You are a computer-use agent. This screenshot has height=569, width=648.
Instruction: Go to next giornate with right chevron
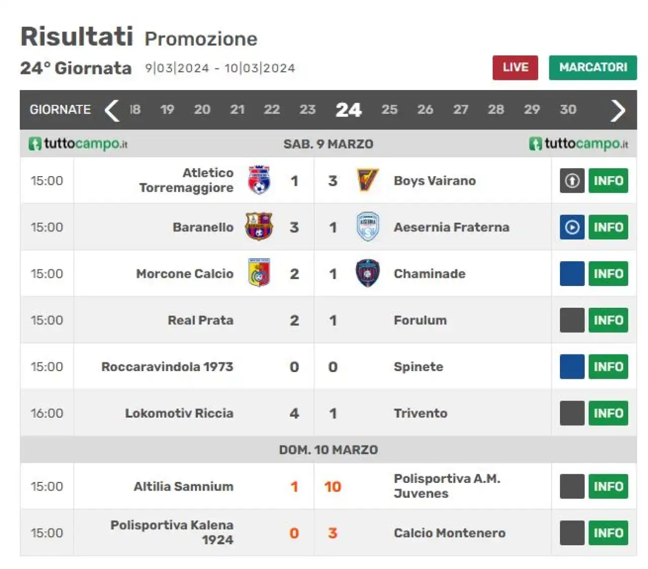(618, 110)
